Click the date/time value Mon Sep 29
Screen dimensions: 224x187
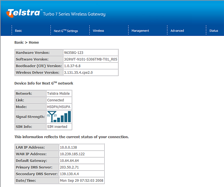coord(82,180)
